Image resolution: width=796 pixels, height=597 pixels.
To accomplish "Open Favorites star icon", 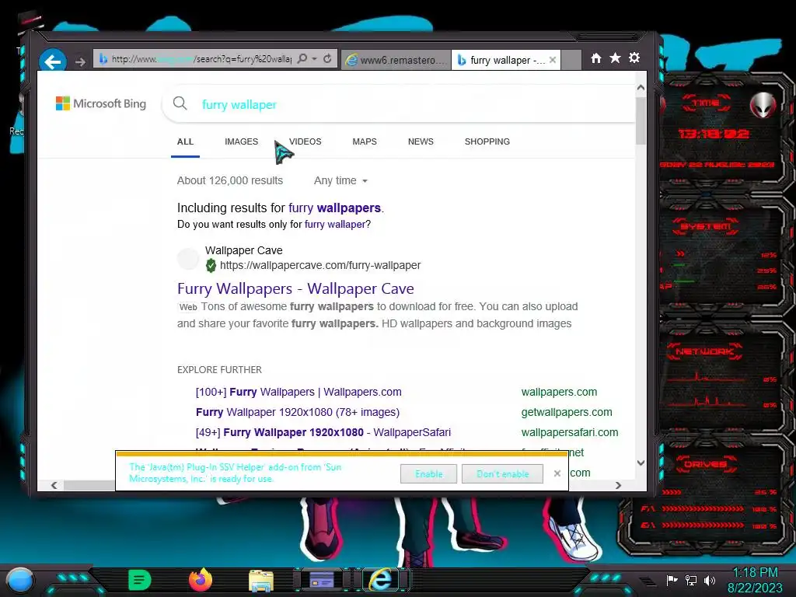I will pos(615,58).
